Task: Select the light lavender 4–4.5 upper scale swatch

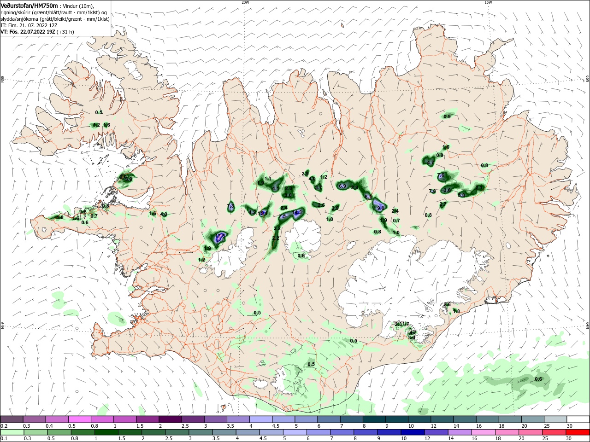Action: point(261,419)
